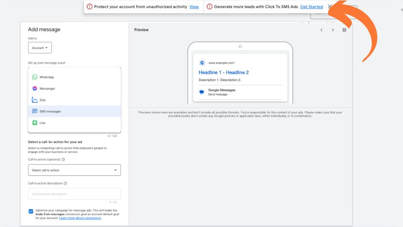Screen dimensions: 403x227
Task: Open the Account dropdown under Add to
Action: 40,48
